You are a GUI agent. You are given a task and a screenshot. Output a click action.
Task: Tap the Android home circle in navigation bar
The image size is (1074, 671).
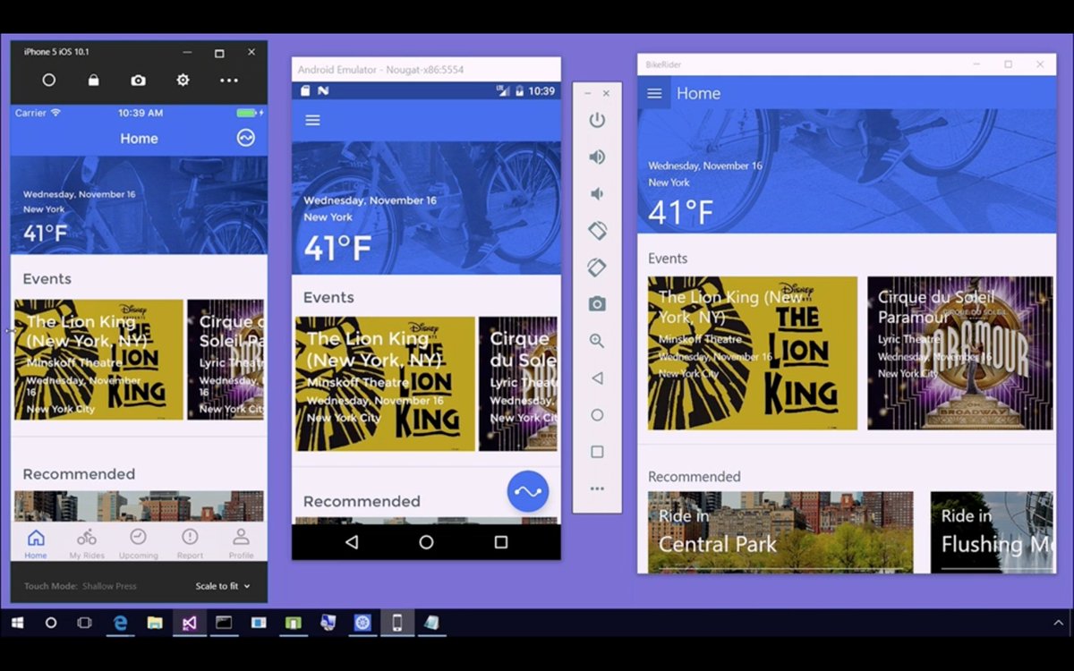coord(426,542)
